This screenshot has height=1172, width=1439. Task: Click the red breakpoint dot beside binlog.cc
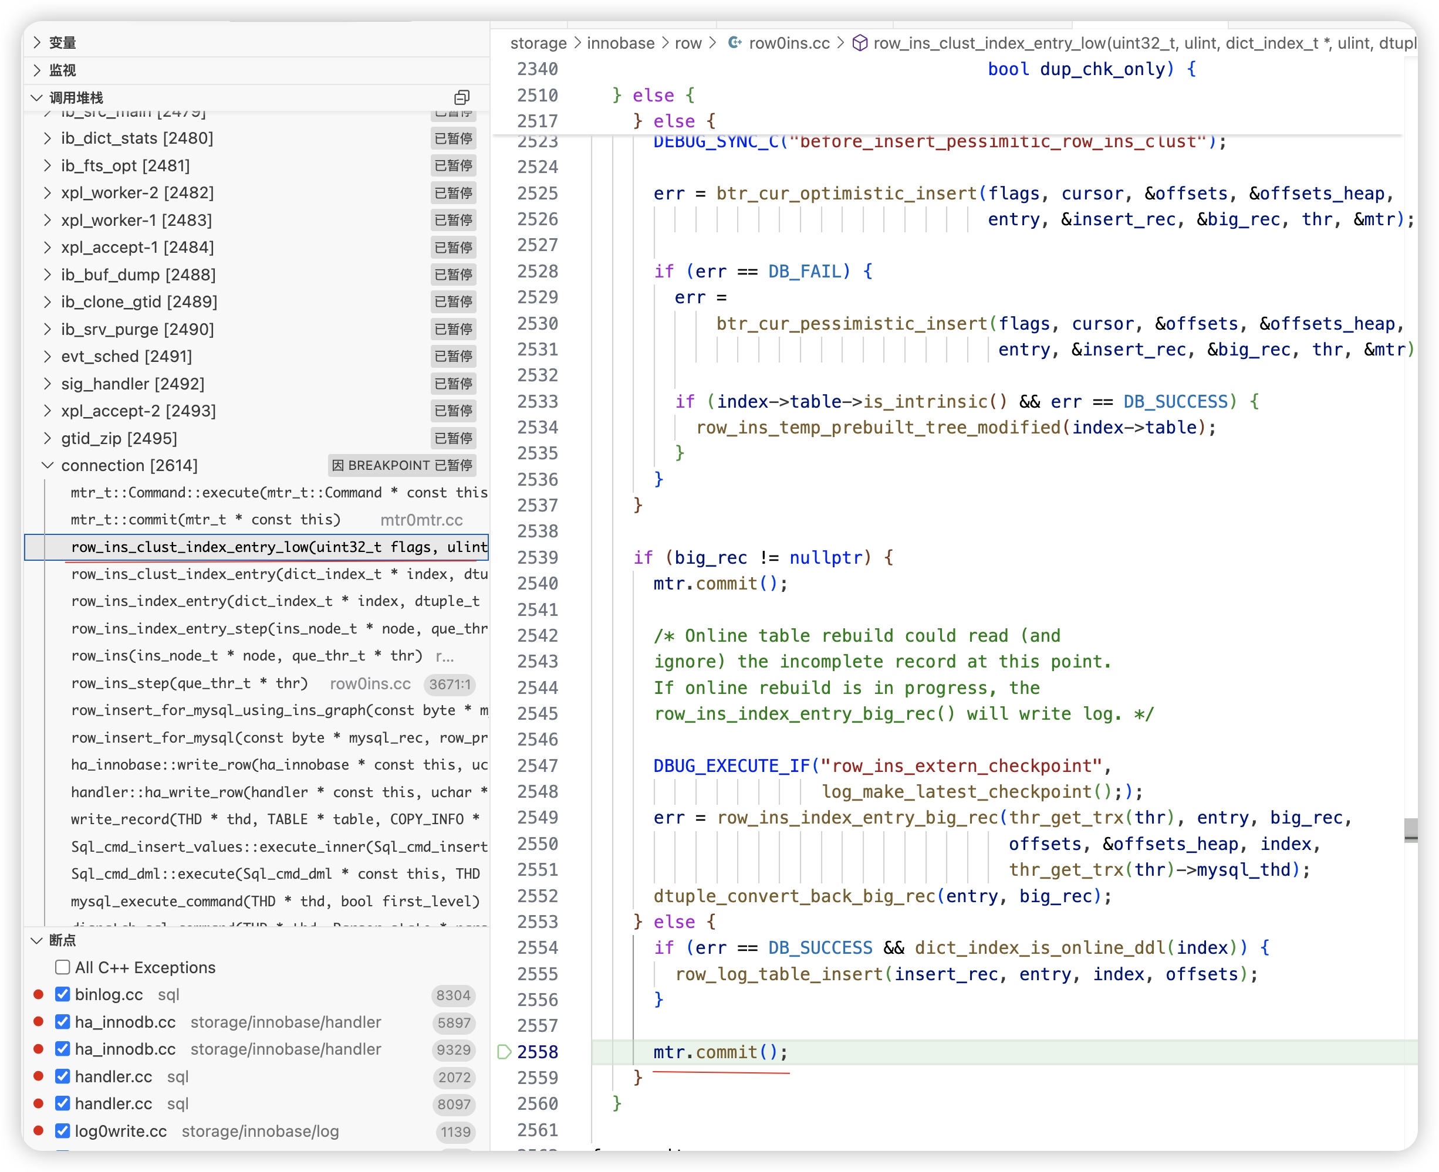(x=39, y=994)
